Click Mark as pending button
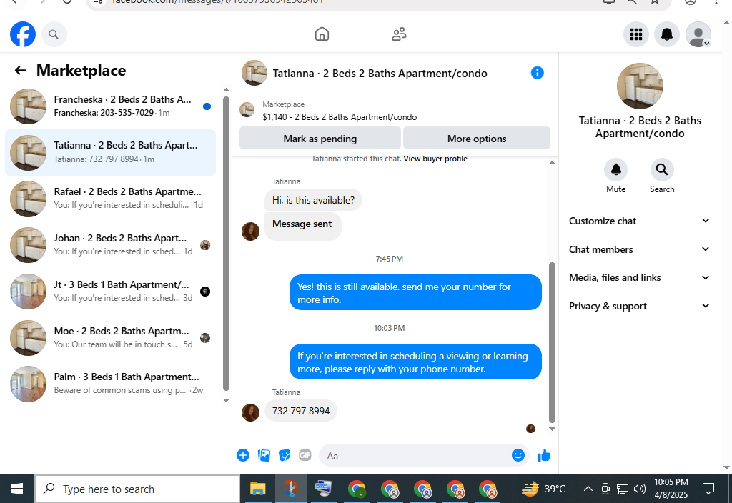 tap(320, 139)
